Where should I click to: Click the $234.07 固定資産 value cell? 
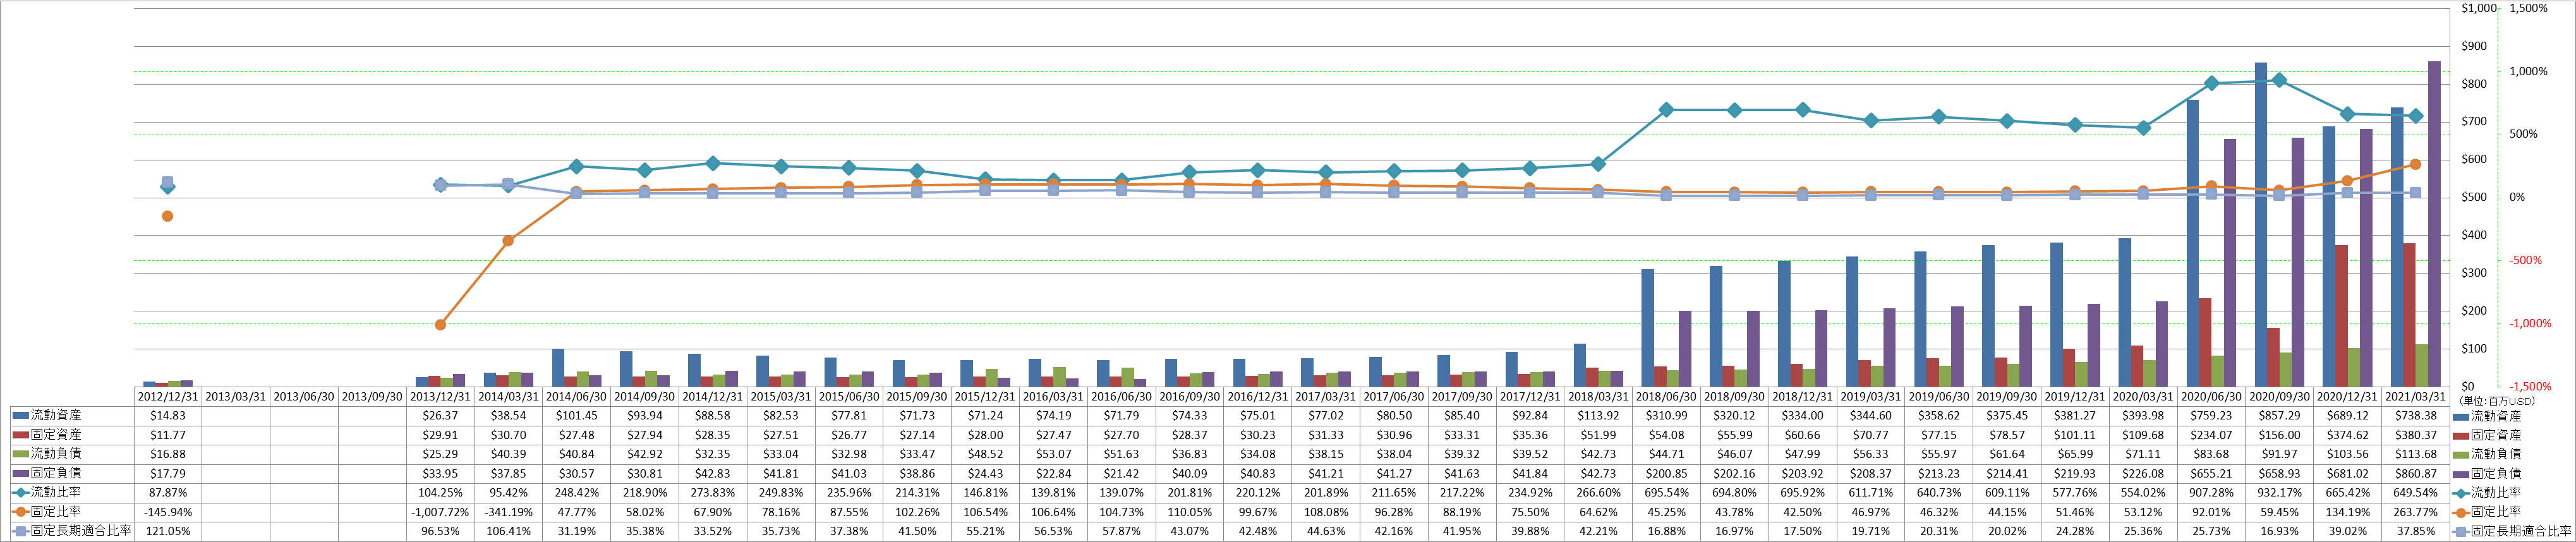(2211, 435)
